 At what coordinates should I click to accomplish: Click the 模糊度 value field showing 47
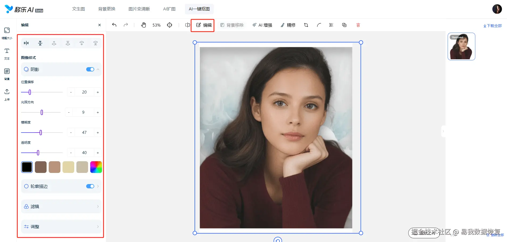pos(84,133)
